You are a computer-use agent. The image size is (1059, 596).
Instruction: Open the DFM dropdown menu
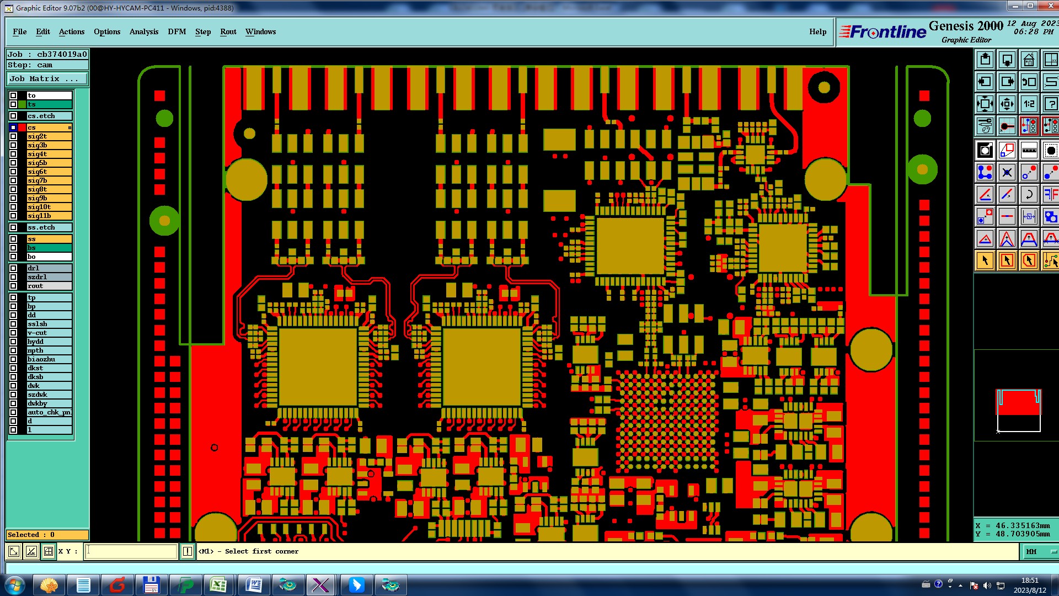pos(176,31)
